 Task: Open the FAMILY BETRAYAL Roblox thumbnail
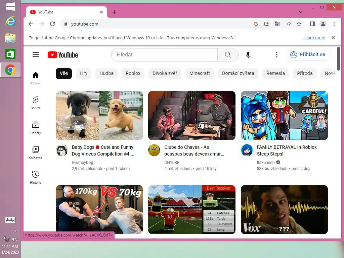point(284,116)
